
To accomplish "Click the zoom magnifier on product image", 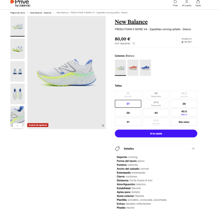I will 103,126.
